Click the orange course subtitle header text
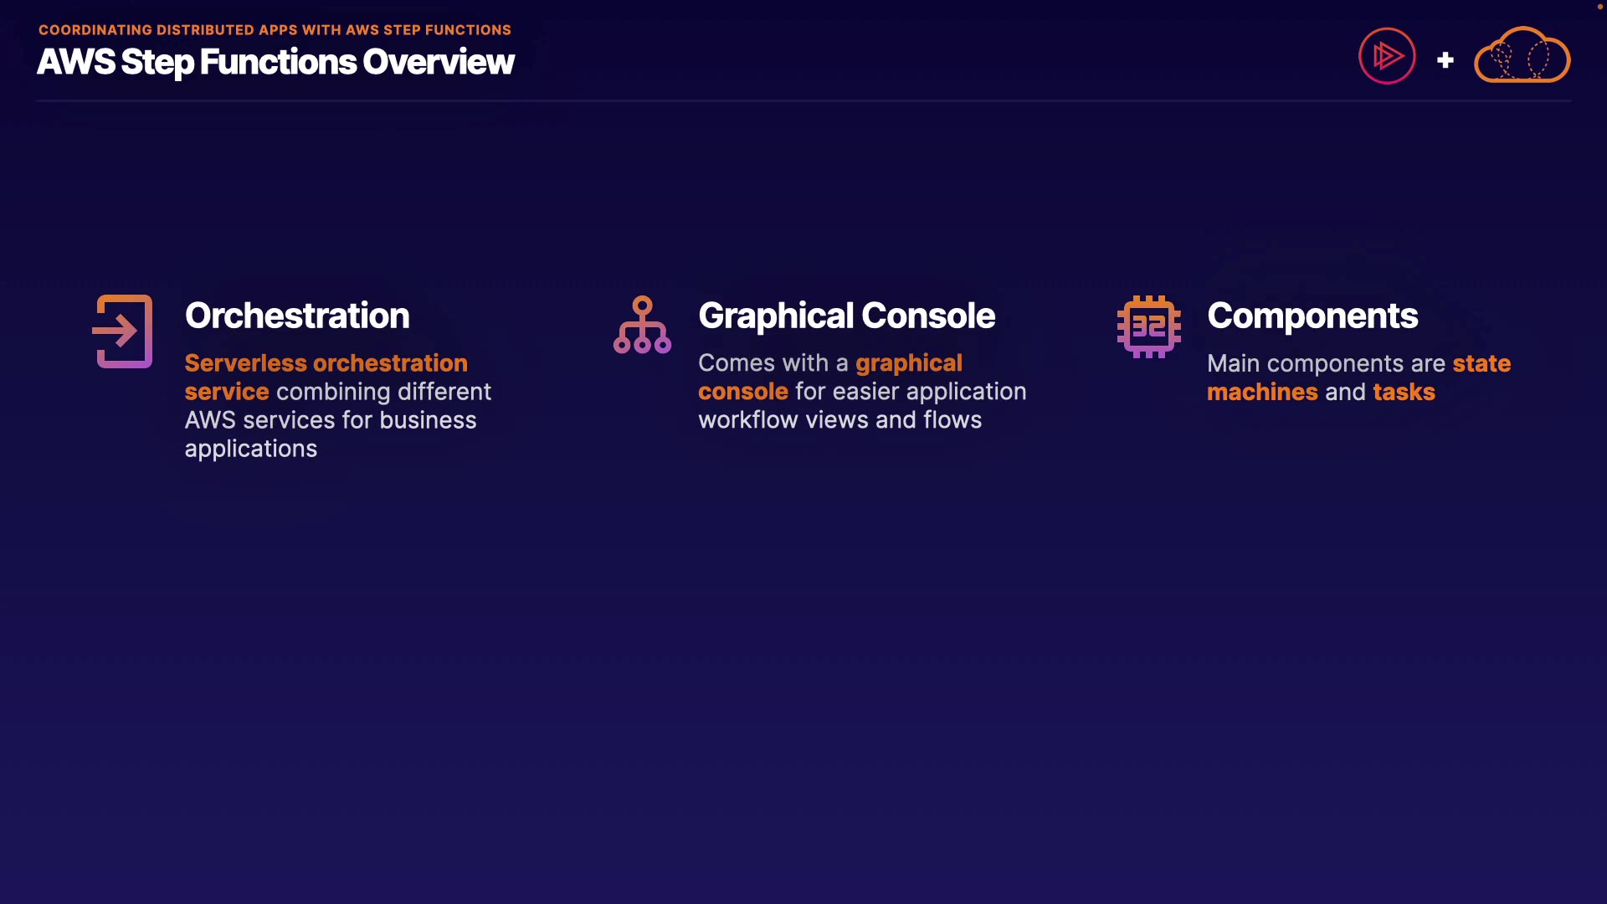 (275, 29)
